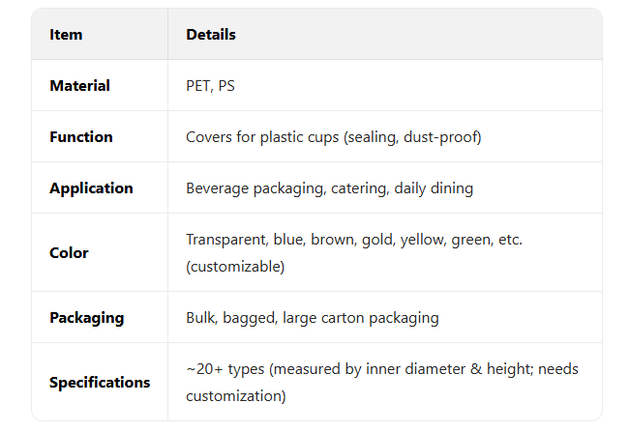Click the word "gold" in the color list
The height and width of the screenshot is (432, 630).
coord(380,239)
